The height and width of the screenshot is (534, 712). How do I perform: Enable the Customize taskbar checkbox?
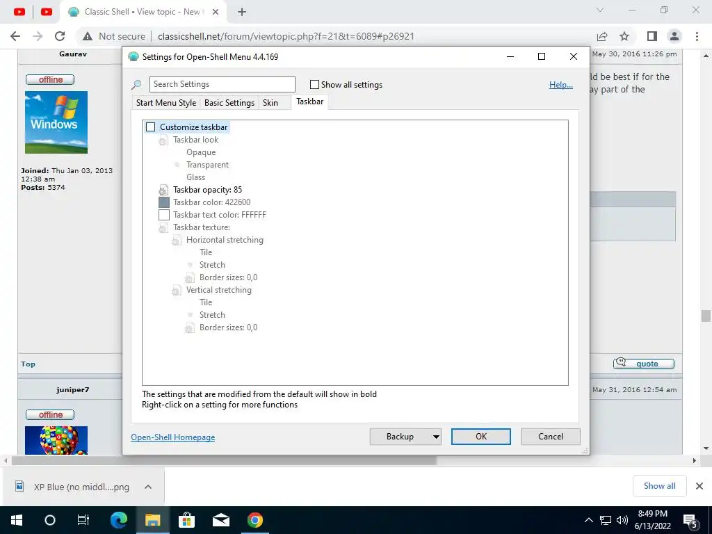150,127
